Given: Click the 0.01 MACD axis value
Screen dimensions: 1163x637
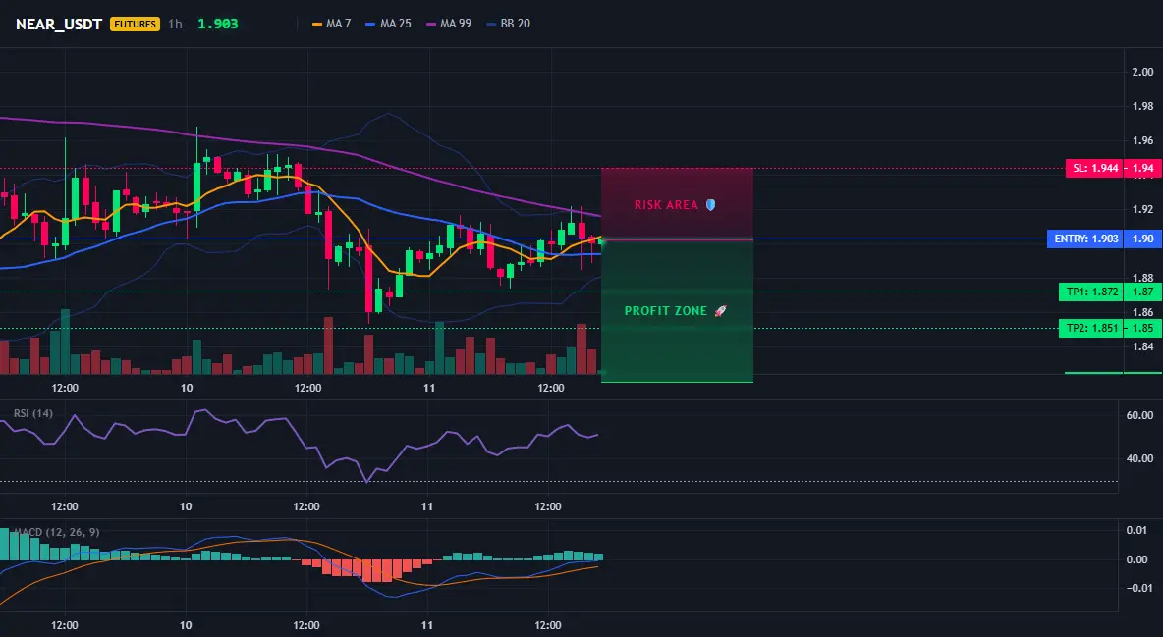Looking at the screenshot, I should coord(1137,529).
